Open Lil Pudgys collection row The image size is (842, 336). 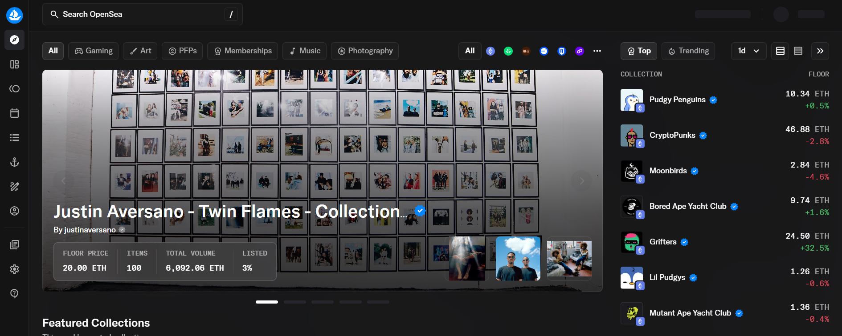725,278
